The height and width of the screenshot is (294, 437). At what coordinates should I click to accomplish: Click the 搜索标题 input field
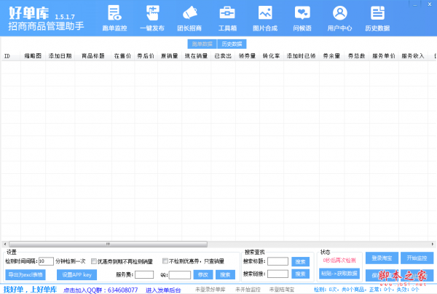pos(278,261)
